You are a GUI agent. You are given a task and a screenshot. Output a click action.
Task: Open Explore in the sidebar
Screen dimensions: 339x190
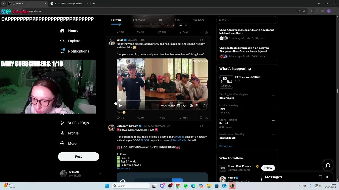[x=70, y=41]
